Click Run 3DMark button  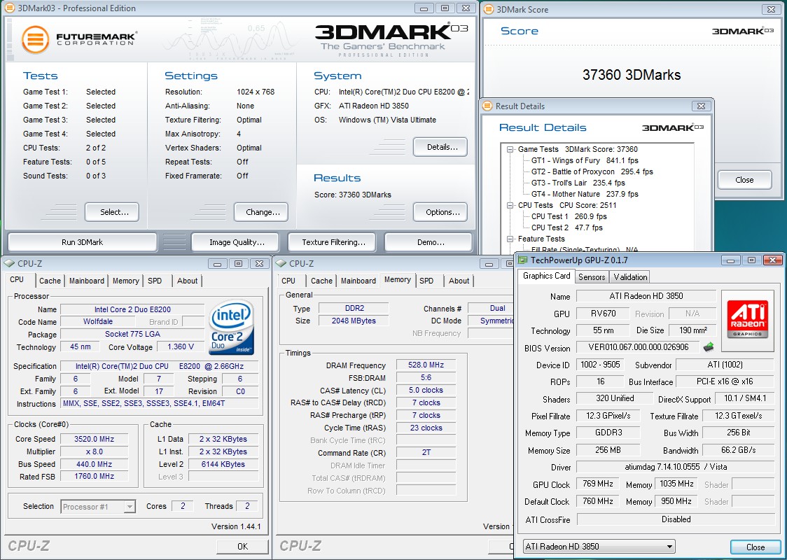[x=83, y=242]
